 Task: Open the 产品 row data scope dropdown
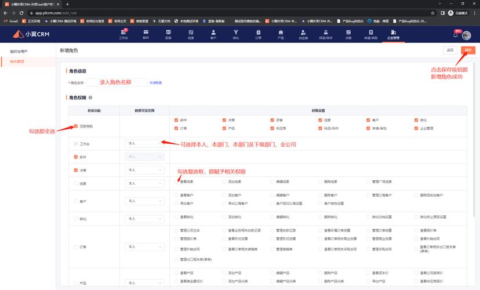click(x=144, y=282)
